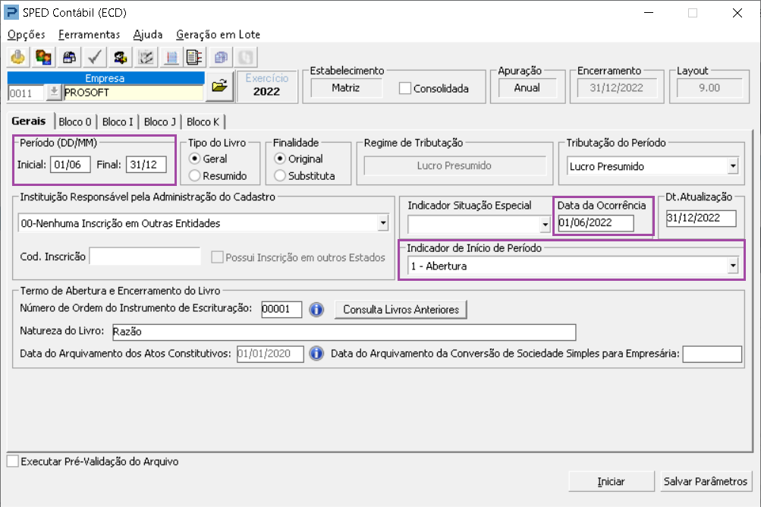Select the printer toolbar icon
Viewport: 761px width, 507px height.
pos(68,56)
